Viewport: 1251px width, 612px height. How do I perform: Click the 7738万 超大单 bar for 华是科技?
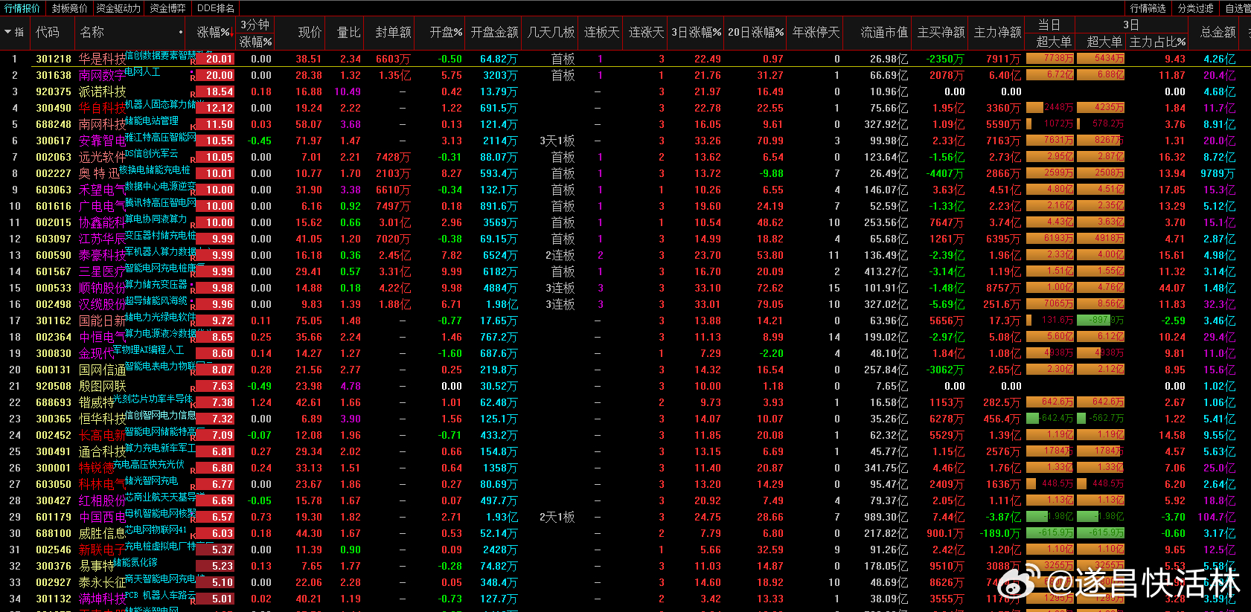point(1050,58)
